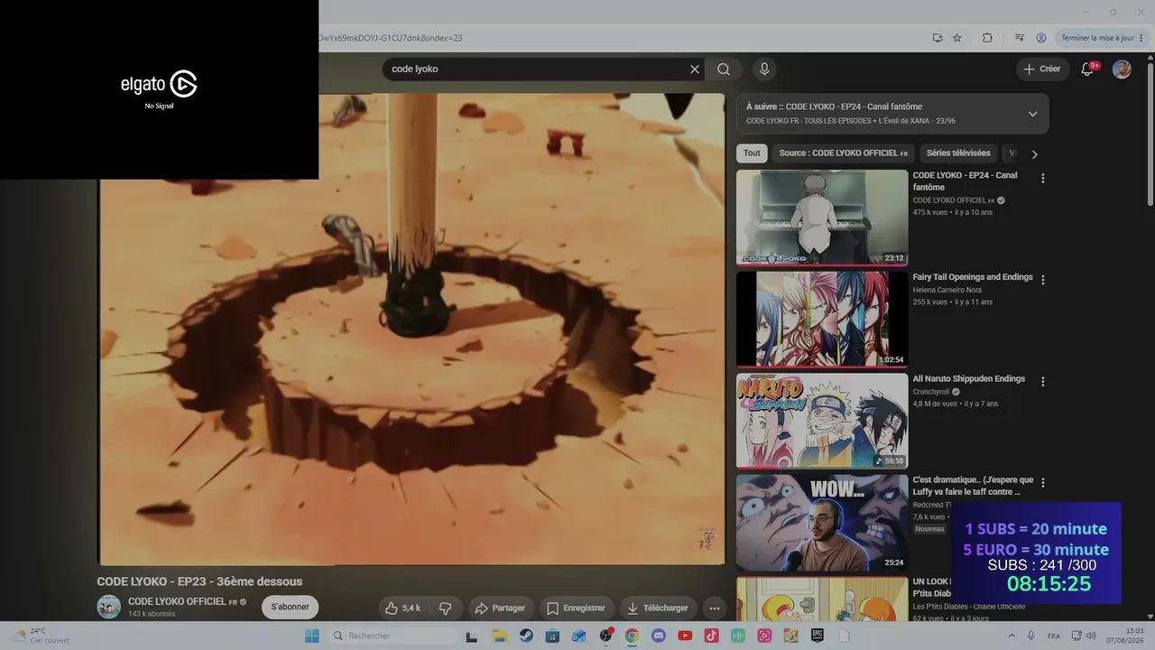Viewport: 1155px width, 650px height.
Task: Open options for C'est dramatique video
Action: pyautogui.click(x=1043, y=483)
